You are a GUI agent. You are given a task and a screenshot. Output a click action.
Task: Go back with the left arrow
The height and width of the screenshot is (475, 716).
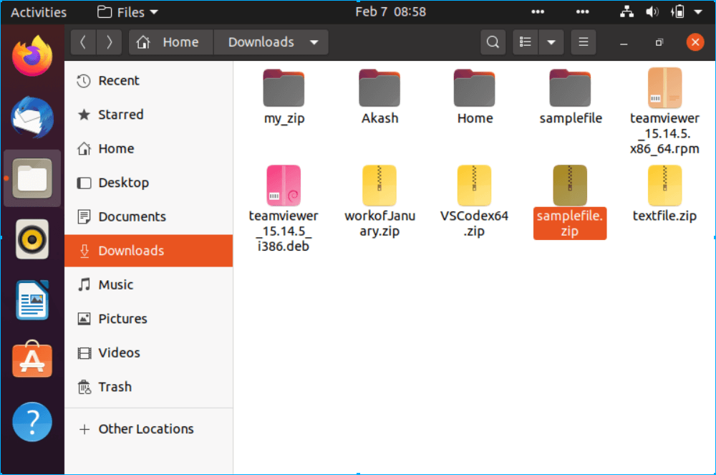point(83,42)
